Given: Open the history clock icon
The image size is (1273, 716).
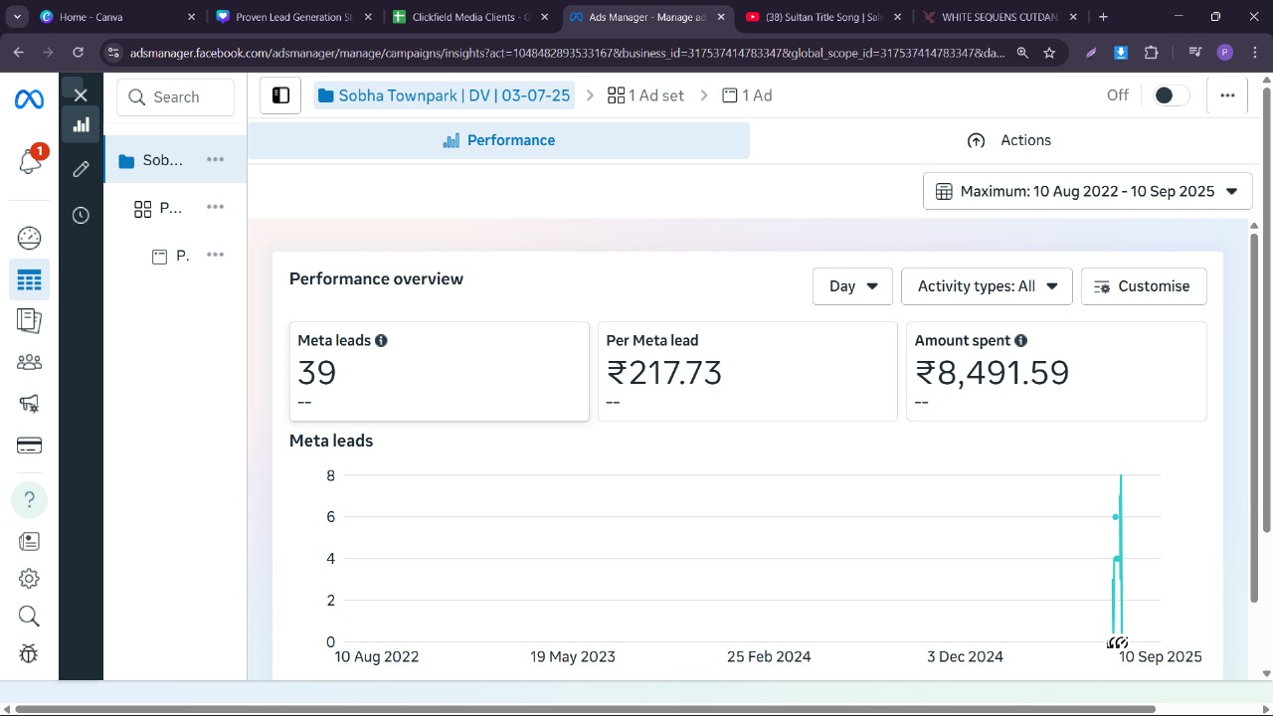Looking at the screenshot, I should tap(81, 216).
